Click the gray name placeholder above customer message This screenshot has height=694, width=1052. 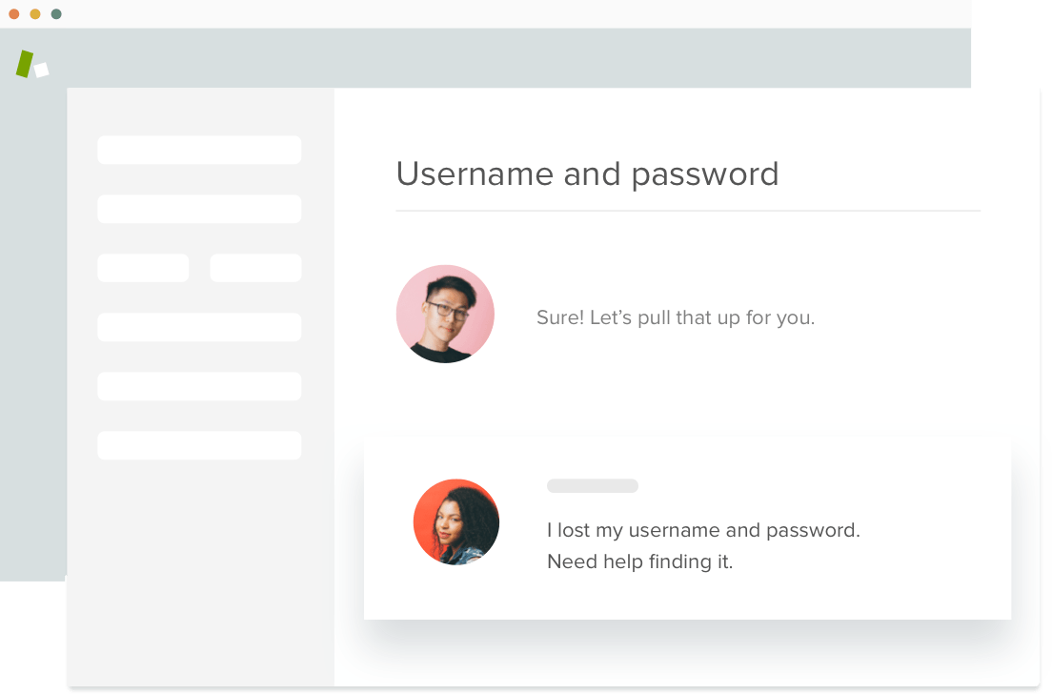coord(592,486)
